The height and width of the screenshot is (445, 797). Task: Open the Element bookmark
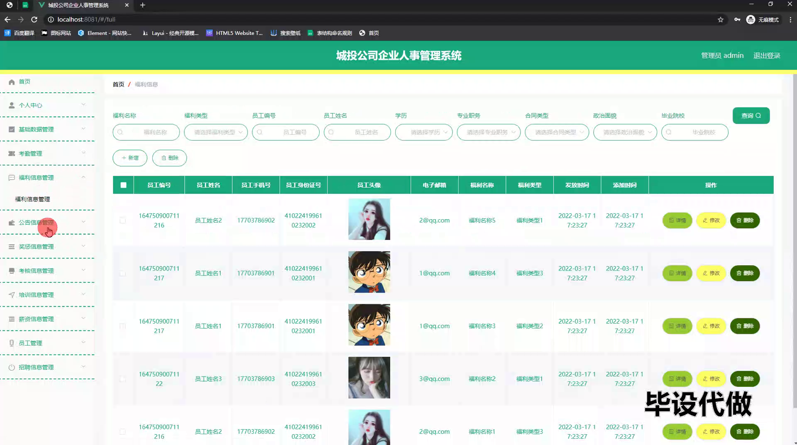[105, 33]
